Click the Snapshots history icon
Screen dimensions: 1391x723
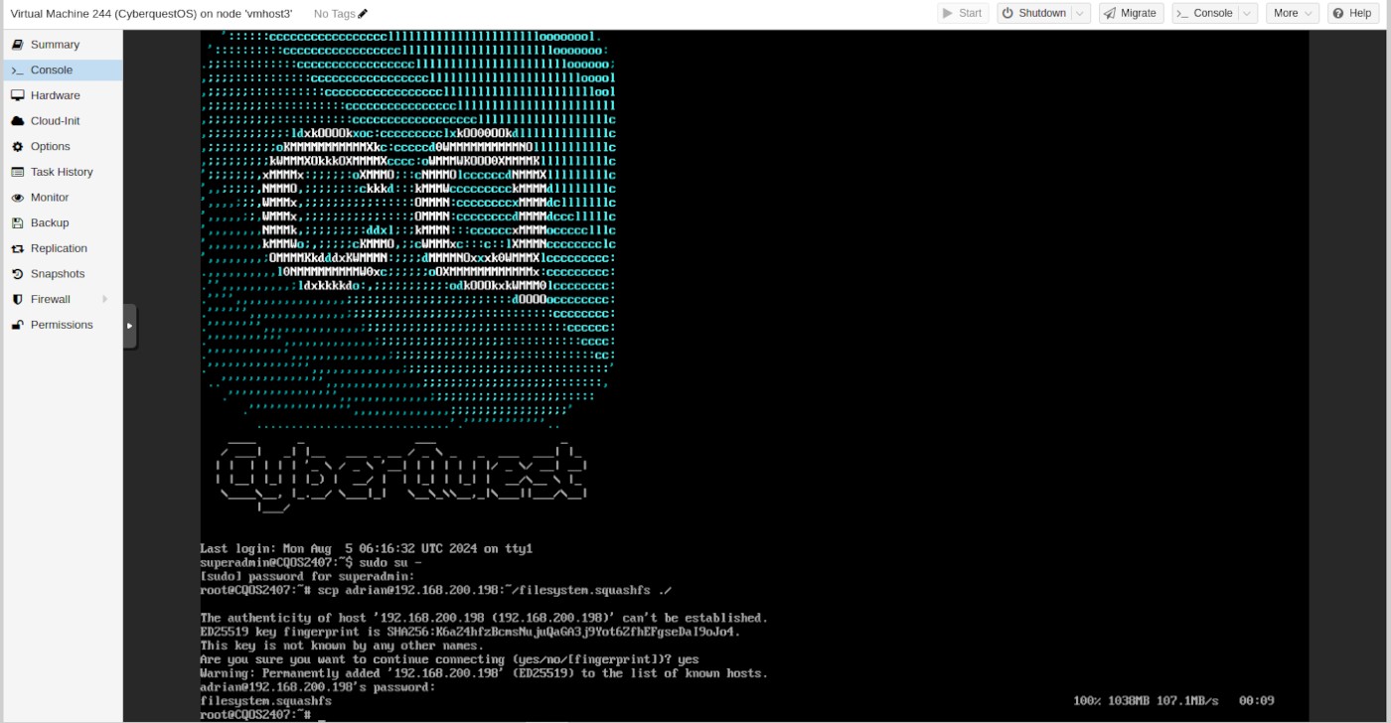coord(17,274)
